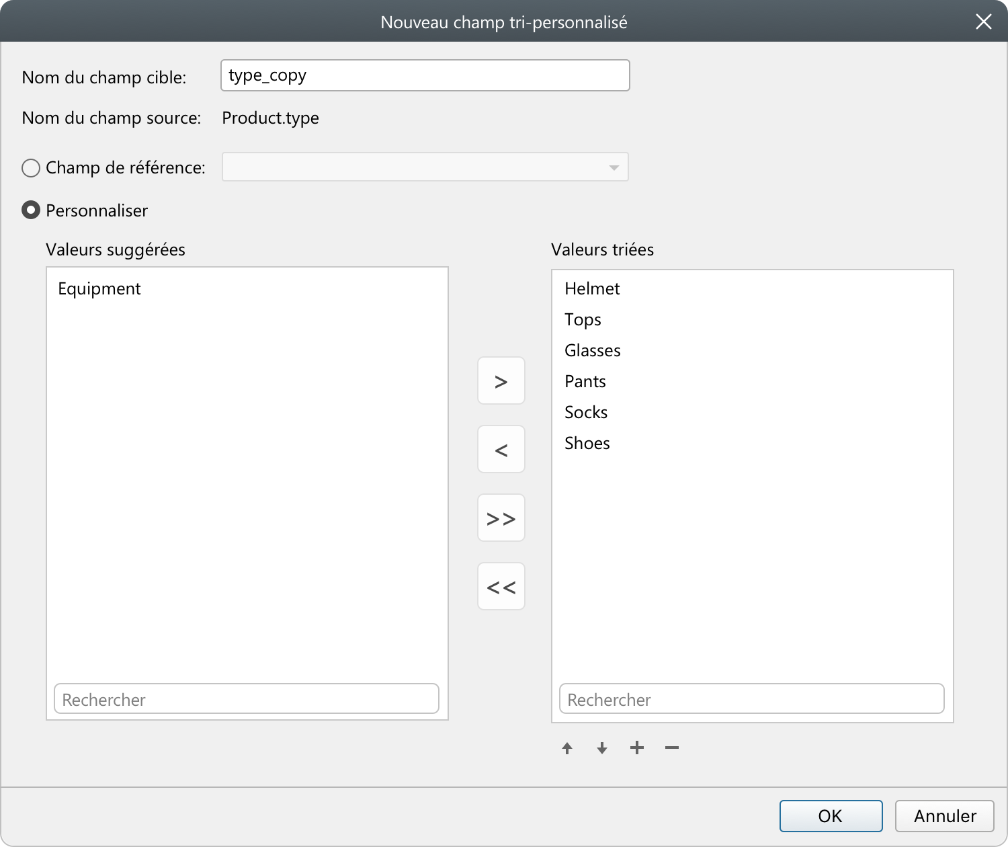Move selected value to sorted list
The width and height of the screenshot is (1008, 847).
coord(501,381)
